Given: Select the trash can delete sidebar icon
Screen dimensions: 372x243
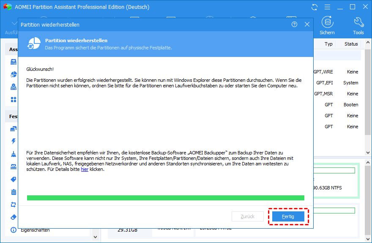Looking at the screenshot, I should coord(14,192).
